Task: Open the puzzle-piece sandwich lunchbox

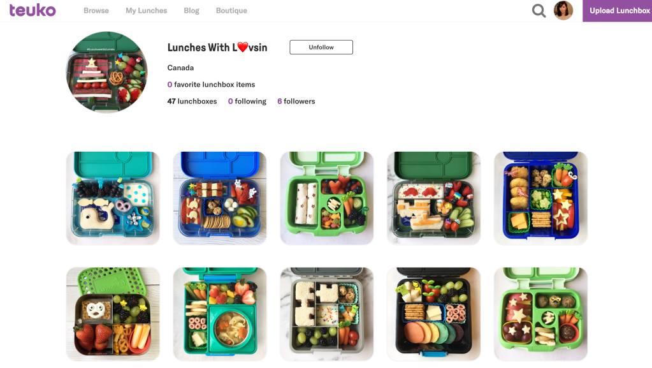Action: point(327,314)
